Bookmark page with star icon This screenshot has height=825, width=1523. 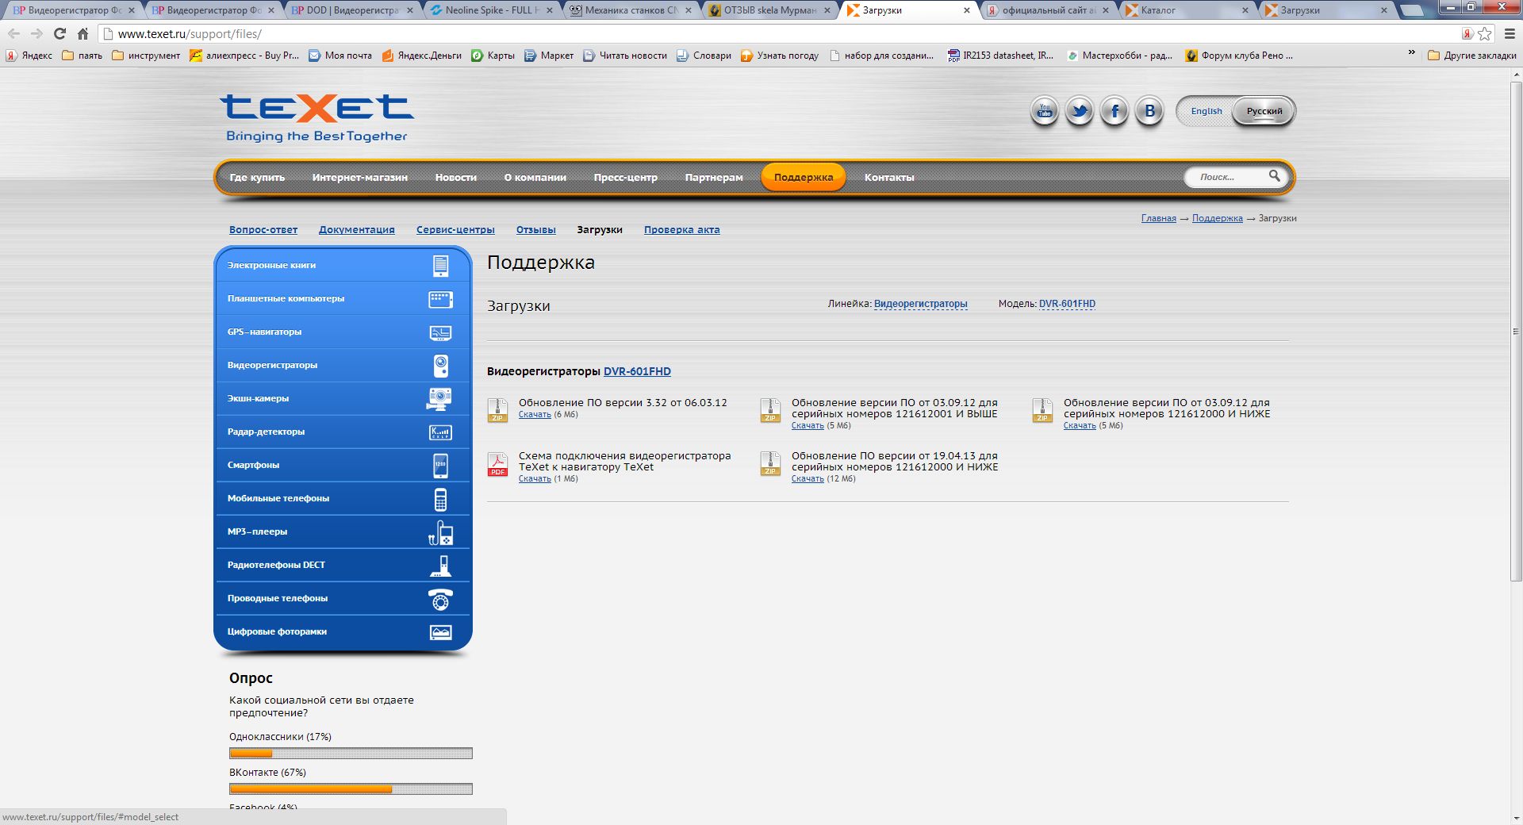click(x=1485, y=33)
